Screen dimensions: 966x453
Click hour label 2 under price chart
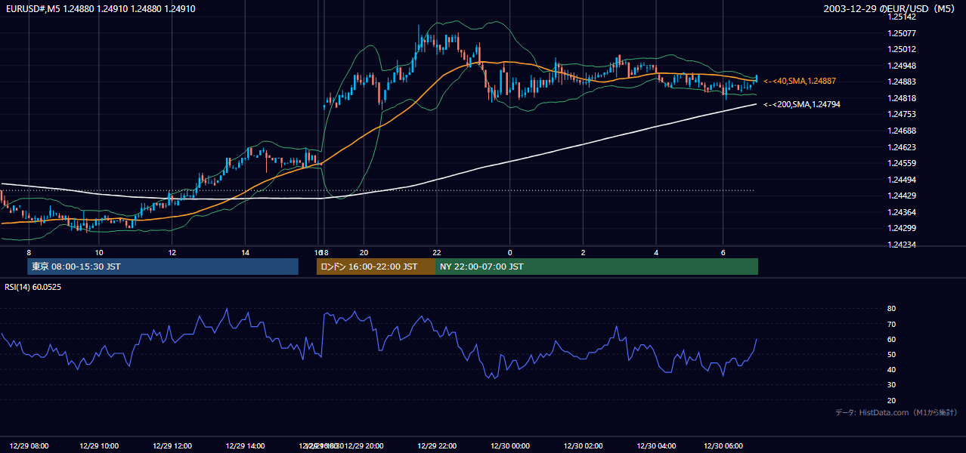tap(583, 252)
